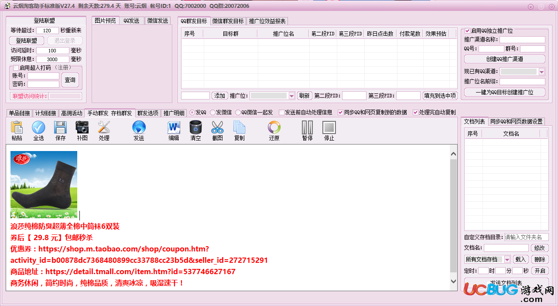Click the 补图 camera icon
The image size is (558, 306).
(82, 127)
